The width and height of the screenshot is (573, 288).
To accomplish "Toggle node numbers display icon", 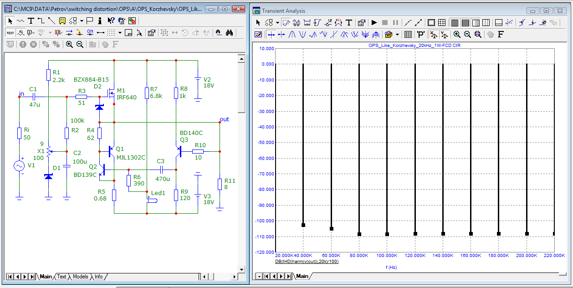I will pos(31,33).
